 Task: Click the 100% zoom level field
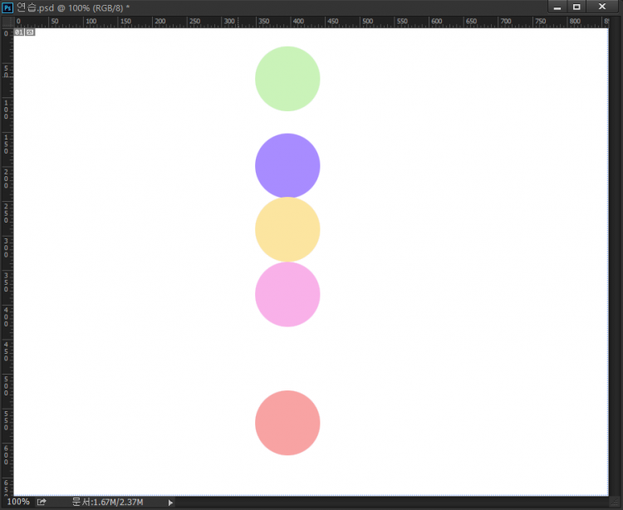[18, 502]
